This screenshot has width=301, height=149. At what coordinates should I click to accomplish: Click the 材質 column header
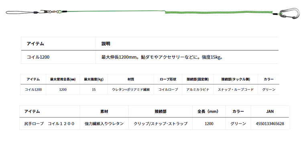tap(131, 79)
